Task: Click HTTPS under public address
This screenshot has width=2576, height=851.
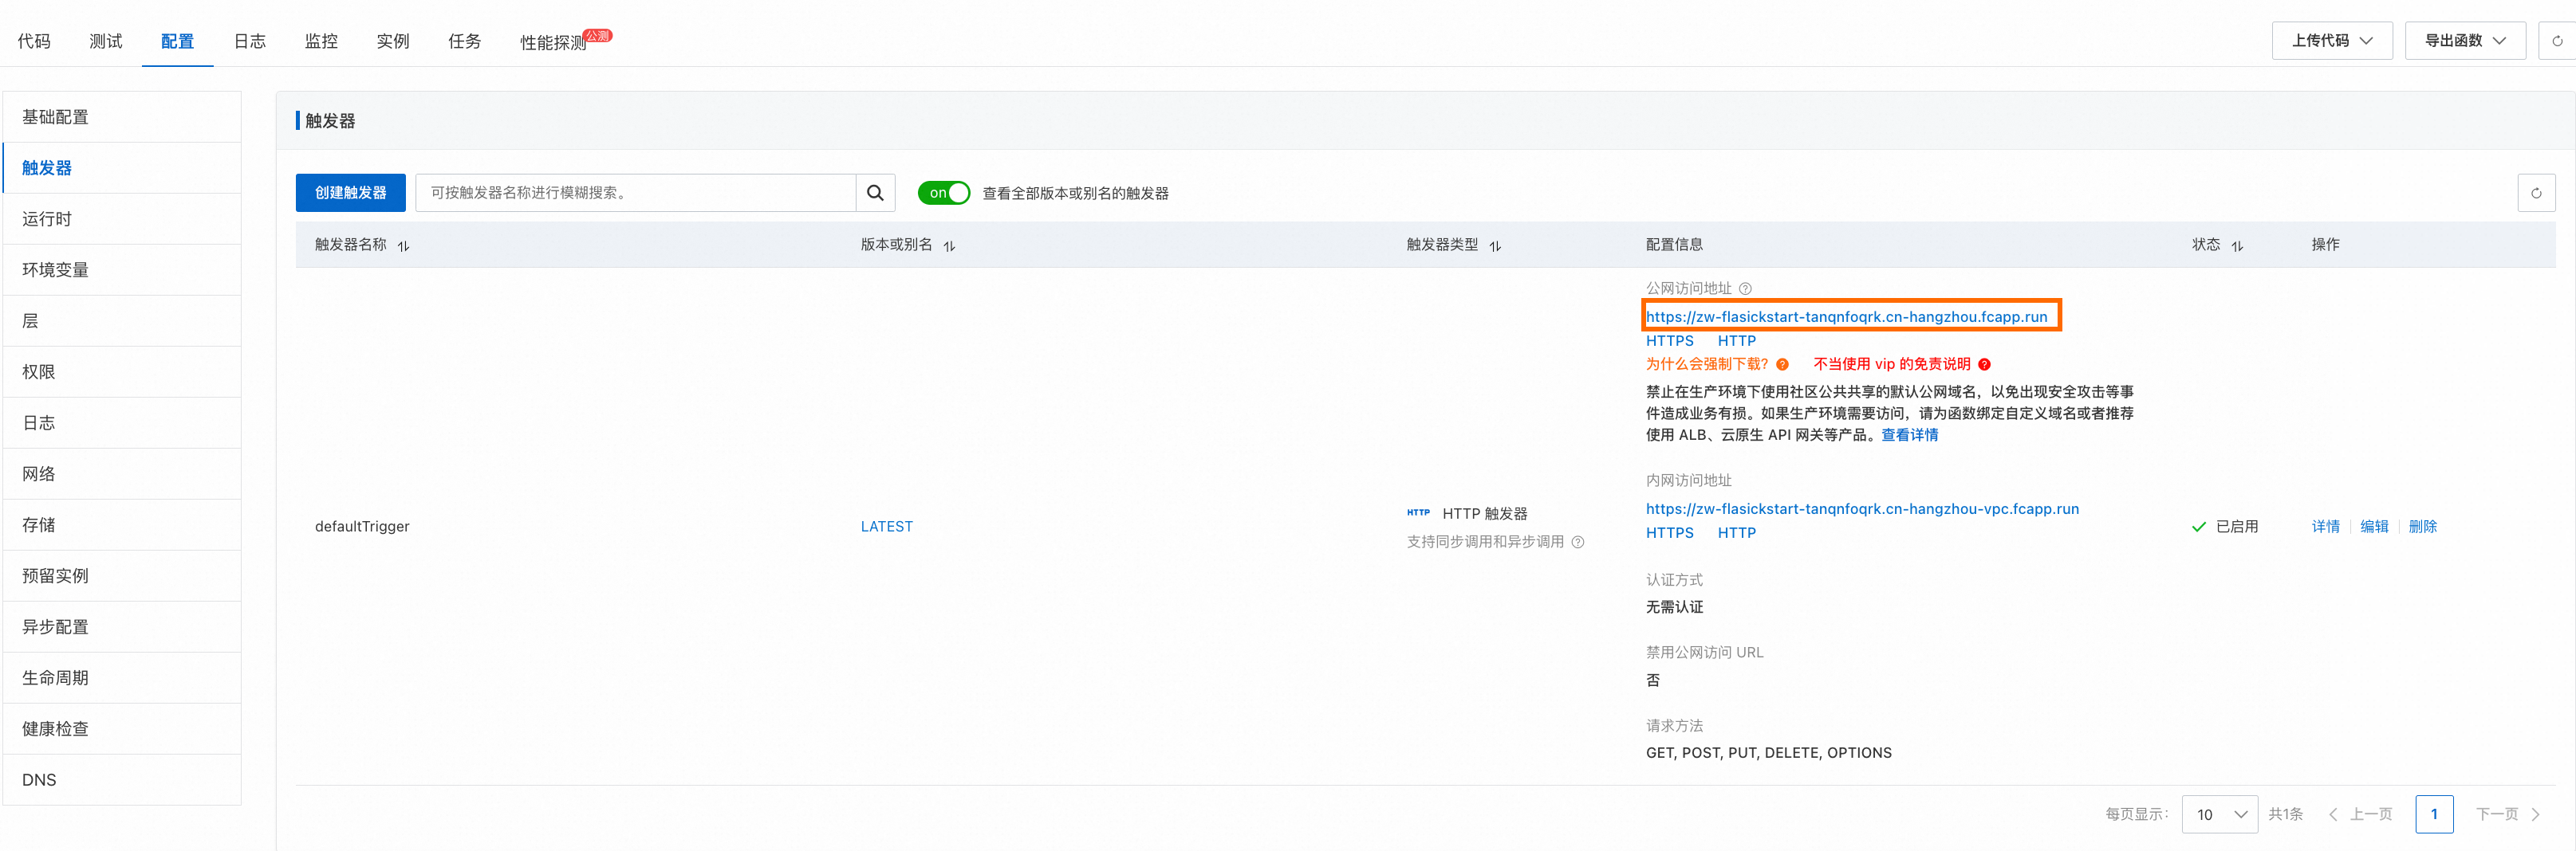Action: click(x=1670, y=340)
